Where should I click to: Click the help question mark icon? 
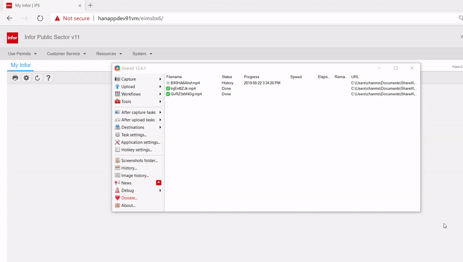pyautogui.click(x=49, y=78)
